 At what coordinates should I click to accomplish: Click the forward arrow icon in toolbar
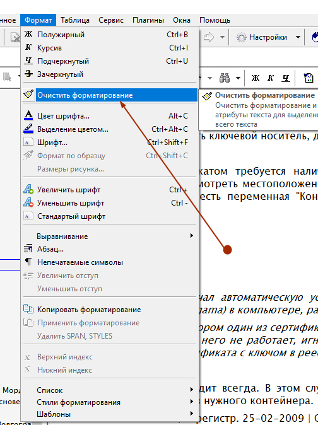[209, 37]
